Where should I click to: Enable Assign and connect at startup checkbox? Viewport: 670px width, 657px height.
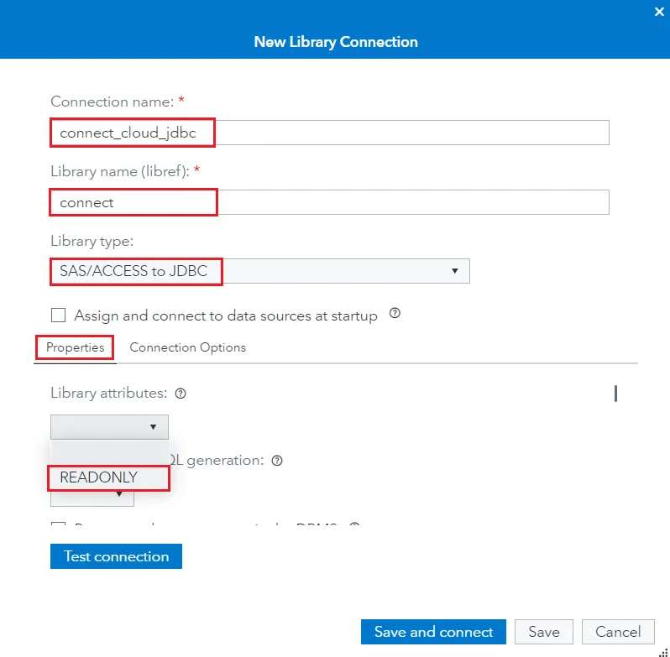coord(59,315)
